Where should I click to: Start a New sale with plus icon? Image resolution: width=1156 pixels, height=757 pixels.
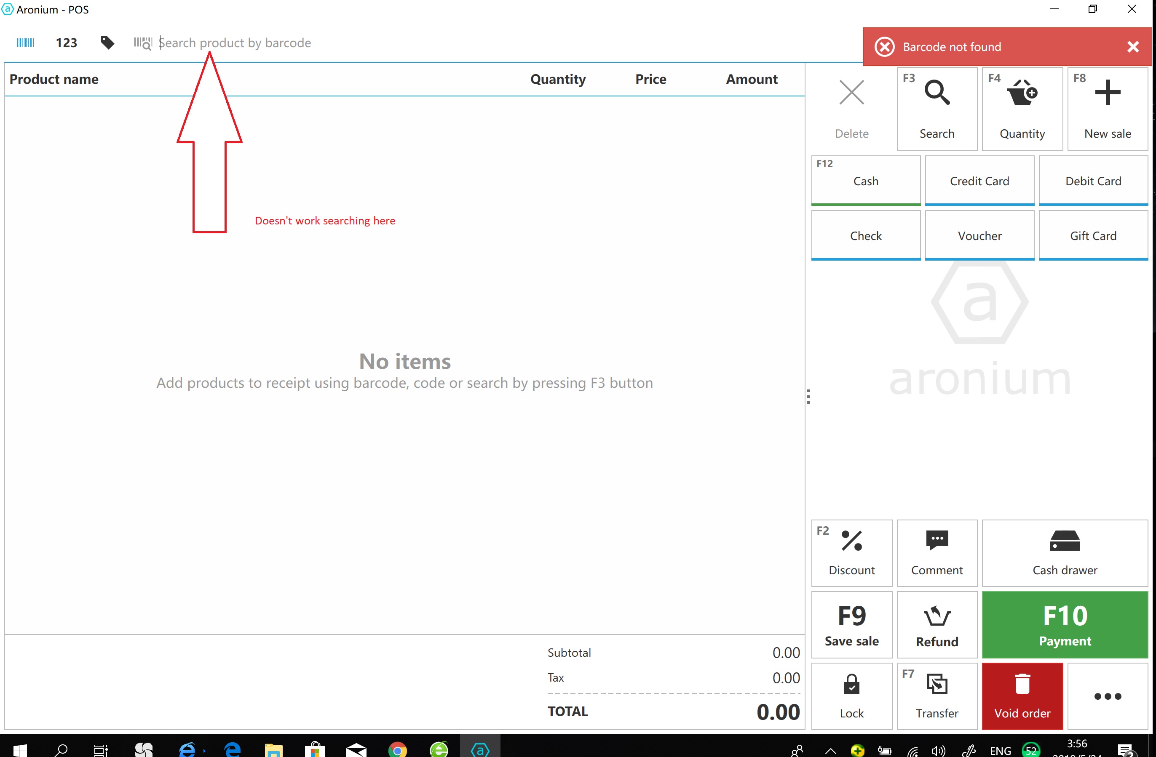1107,109
